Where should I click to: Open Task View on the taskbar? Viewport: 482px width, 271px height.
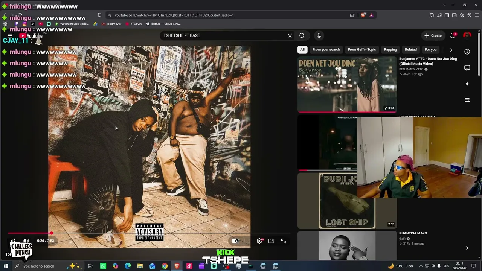90,266
